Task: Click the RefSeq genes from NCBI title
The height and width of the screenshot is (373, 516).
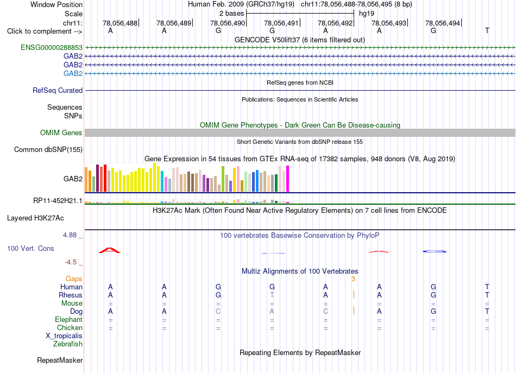Action: click(x=300, y=83)
